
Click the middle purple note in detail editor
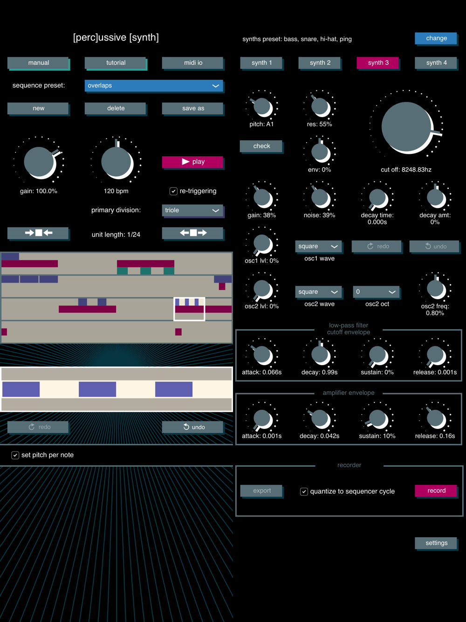[97, 389]
